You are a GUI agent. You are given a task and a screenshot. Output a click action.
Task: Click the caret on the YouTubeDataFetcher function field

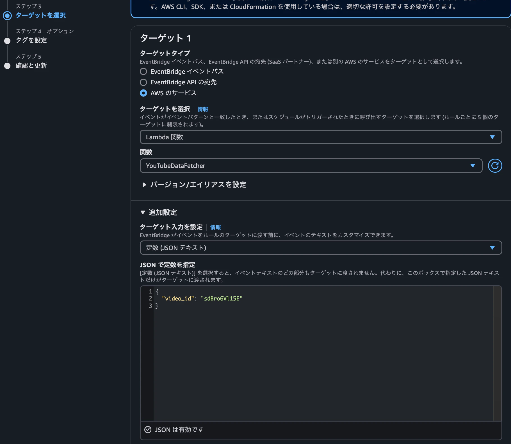(473, 166)
